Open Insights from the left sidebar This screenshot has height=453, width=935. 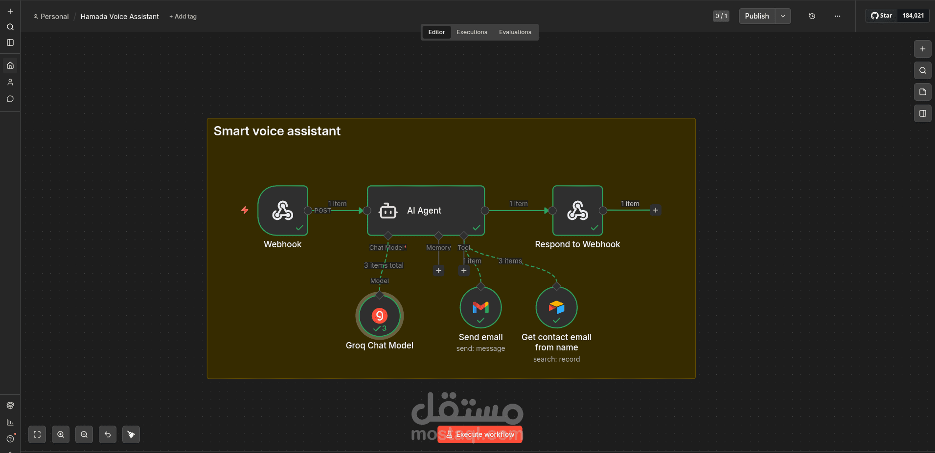point(10,422)
